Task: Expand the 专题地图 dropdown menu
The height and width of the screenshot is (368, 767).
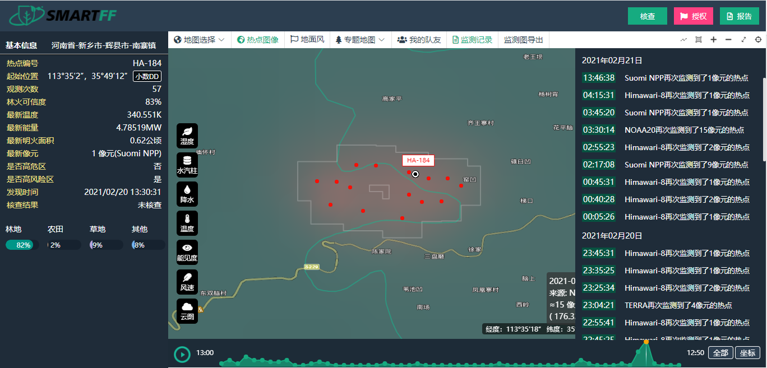Action: click(x=360, y=40)
